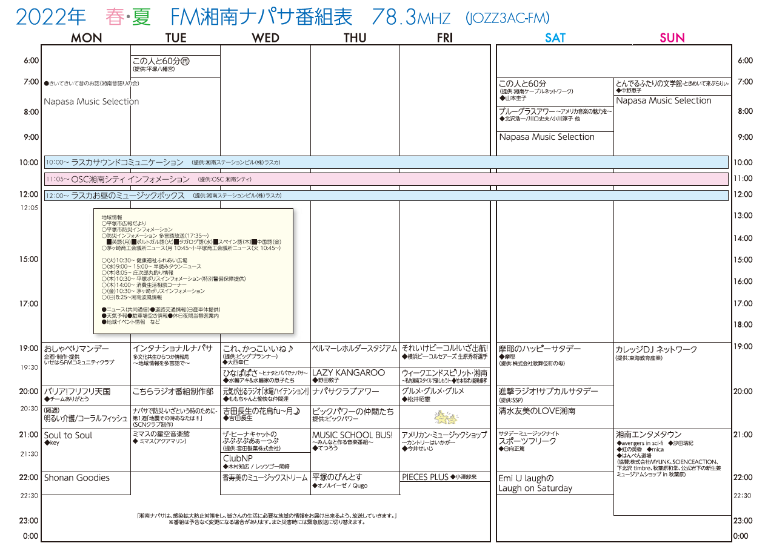765x546 pixels.
Task: Click 'MUSIC SCHOOL BUS!' on Thursday
Action: click(x=352, y=435)
